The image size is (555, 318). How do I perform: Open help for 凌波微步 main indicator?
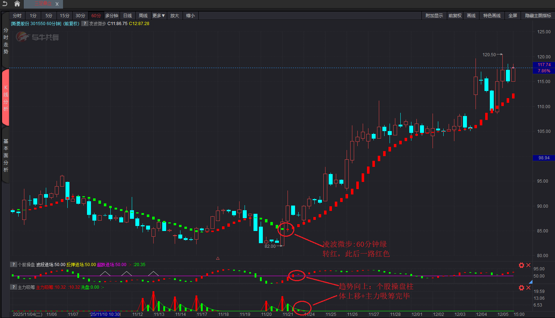[x=85, y=24]
